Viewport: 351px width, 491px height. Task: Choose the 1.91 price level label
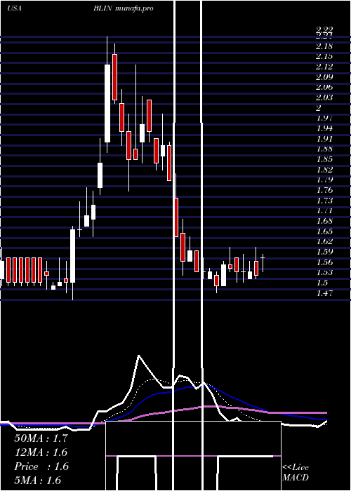tap(324, 139)
